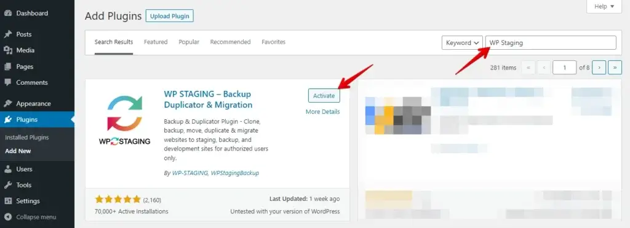Activate the WP STAGING plugin
This screenshot has width=630, height=228.
click(x=324, y=95)
